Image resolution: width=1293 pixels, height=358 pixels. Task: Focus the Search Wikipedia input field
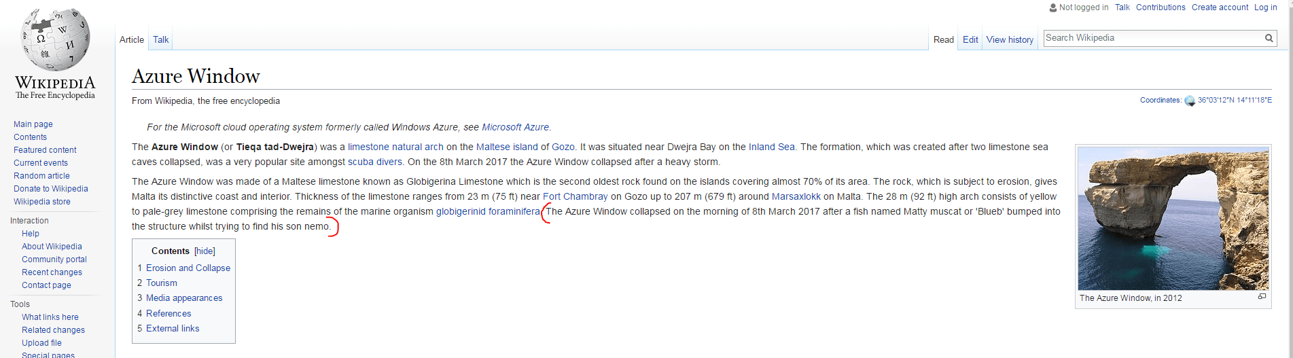click(1153, 38)
